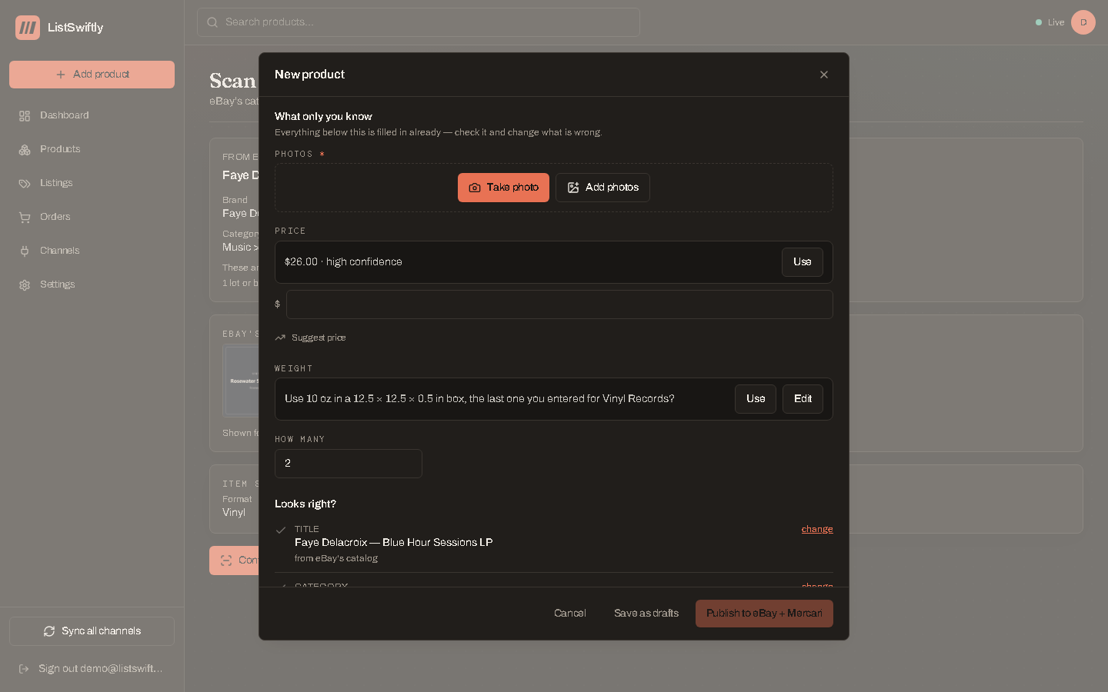This screenshot has width=1108, height=692.
Task: Click the 'What only you know' heading
Action: click(x=323, y=117)
